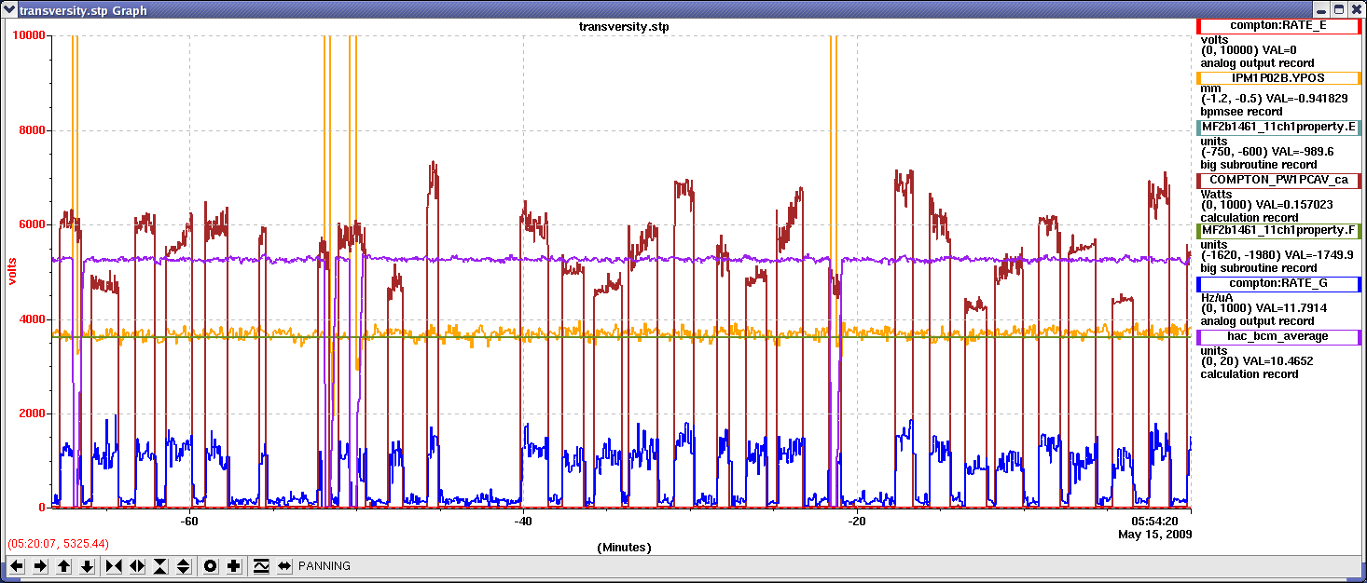Image resolution: width=1367 pixels, height=583 pixels.
Task: Click the cursor readout (05:20:07, 5325.44)
Action: pos(58,543)
